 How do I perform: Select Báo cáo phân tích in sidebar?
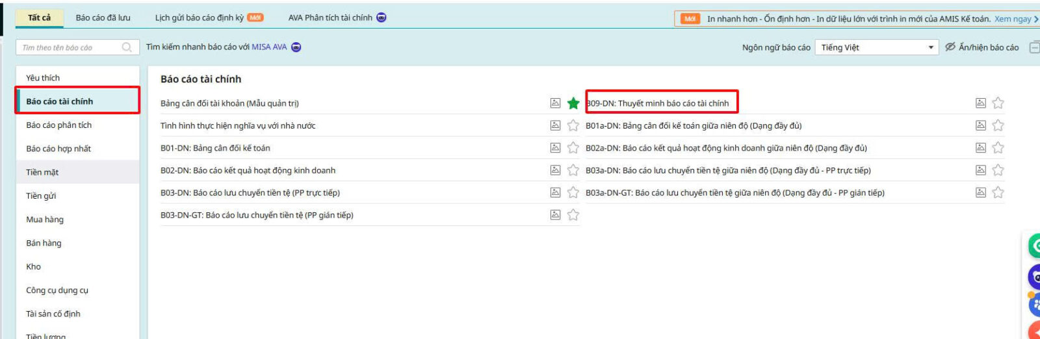pos(58,125)
